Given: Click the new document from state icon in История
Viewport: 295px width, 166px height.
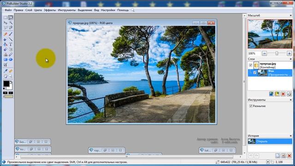Looking at the screenshot, I should click(277, 156).
